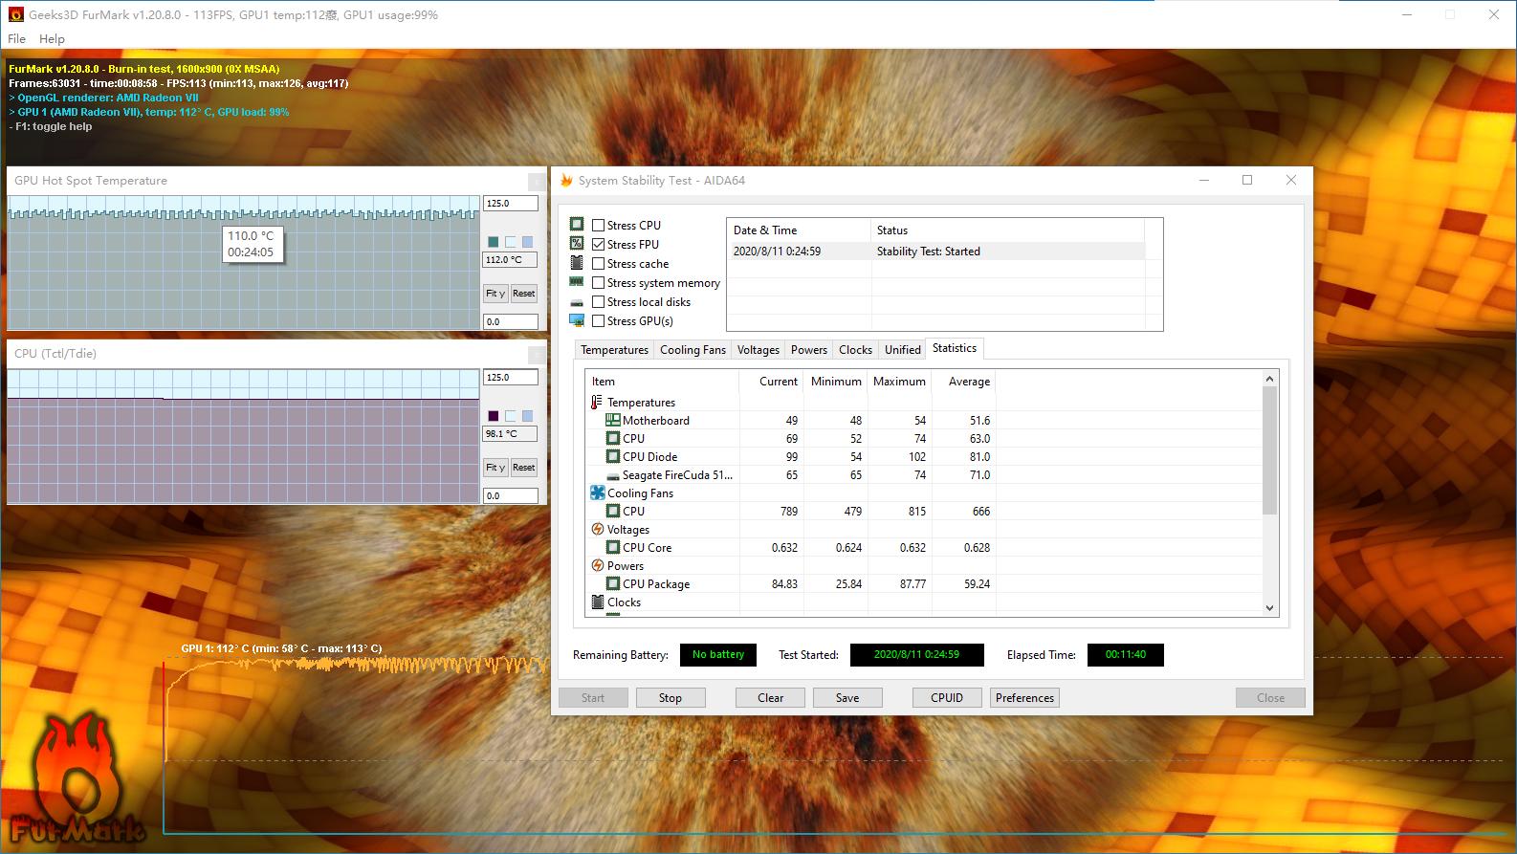Switch to the Voltages tab

coord(758,350)
